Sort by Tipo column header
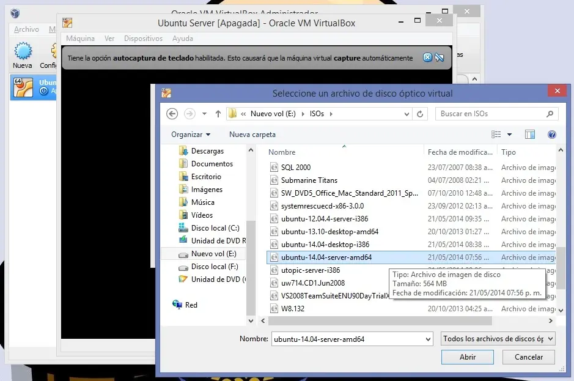Image resolution: width=574 pixels, height=381 pixels. pos(509,152)
